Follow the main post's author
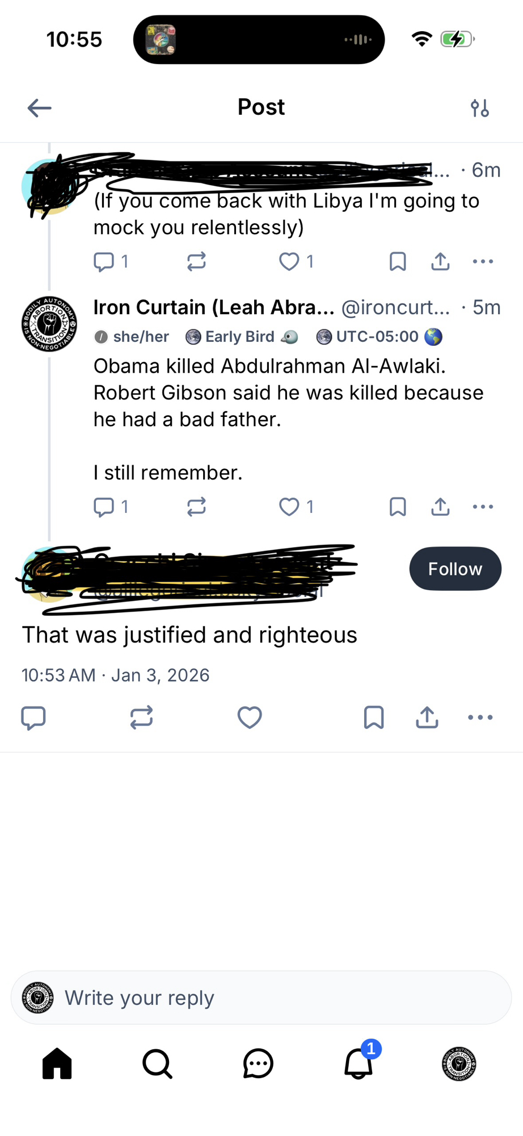 [x=455, y=569]
